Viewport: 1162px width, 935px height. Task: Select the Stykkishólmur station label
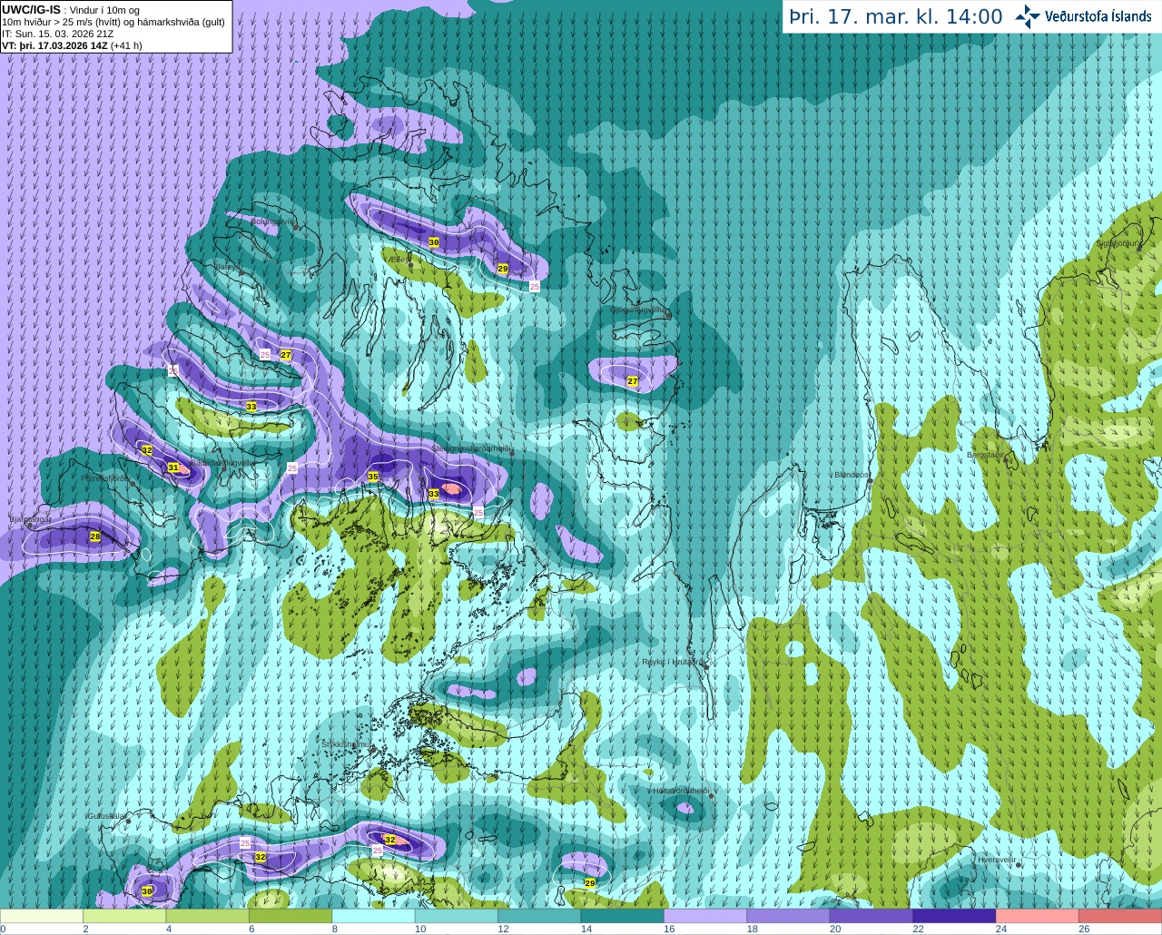pos(348,743)
